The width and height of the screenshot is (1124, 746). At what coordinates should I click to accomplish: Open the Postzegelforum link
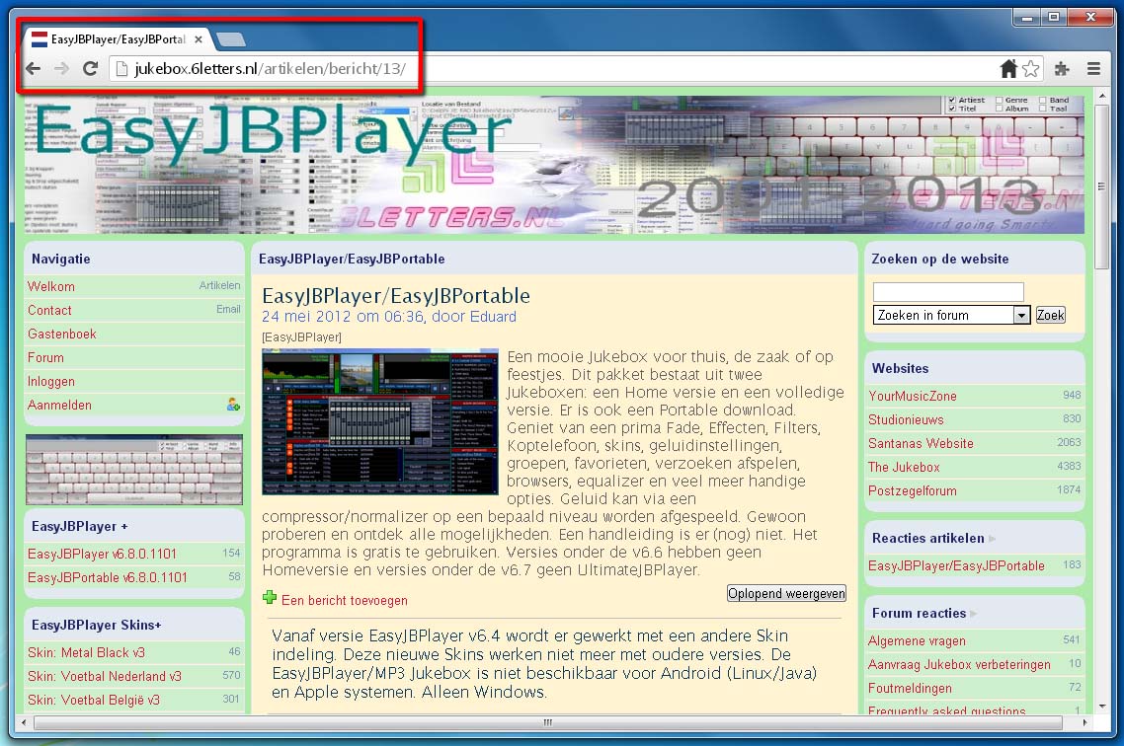click(x=912, y=491)
